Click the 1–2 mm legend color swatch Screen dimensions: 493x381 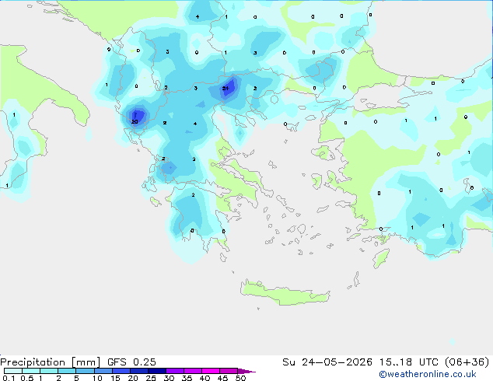[49, 371]
